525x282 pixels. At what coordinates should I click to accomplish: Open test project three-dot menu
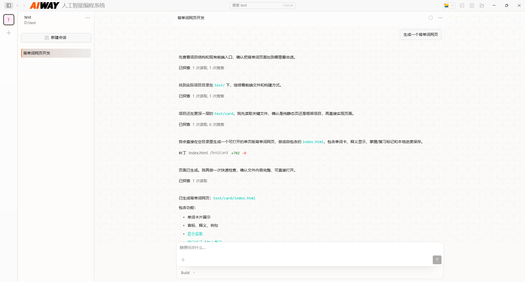88,18
